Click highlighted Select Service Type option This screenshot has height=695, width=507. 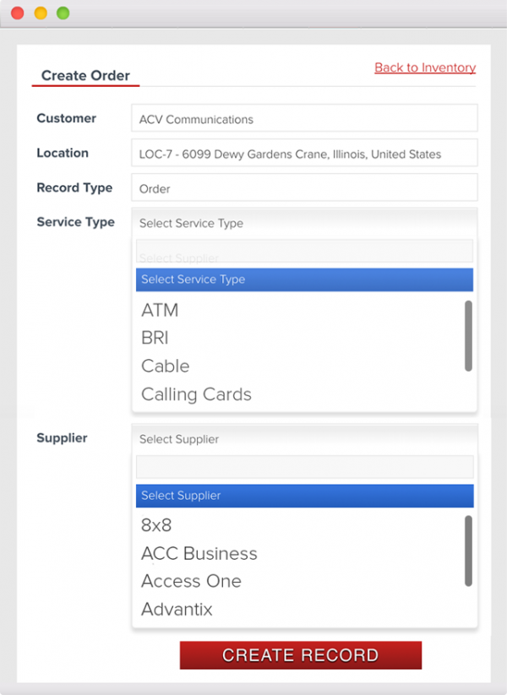[x=304, y=280]
